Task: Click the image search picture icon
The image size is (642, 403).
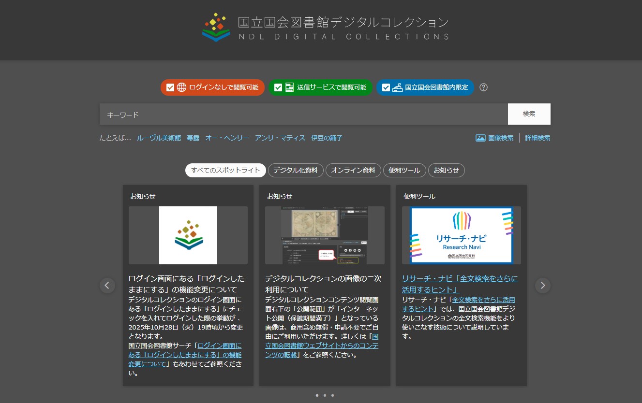Action: 480,138
